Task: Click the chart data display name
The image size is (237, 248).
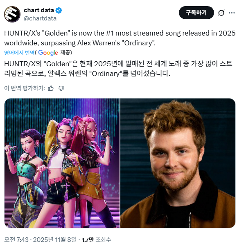Action: (39, 10)
